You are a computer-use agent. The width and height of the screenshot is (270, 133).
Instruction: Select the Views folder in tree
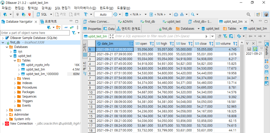(26, 78)
